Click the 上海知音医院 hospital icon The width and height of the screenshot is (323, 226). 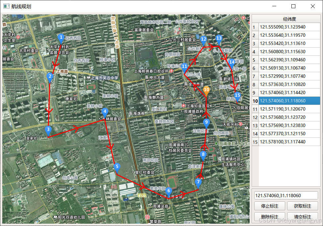pyautogui.click(x=183, y=106)
